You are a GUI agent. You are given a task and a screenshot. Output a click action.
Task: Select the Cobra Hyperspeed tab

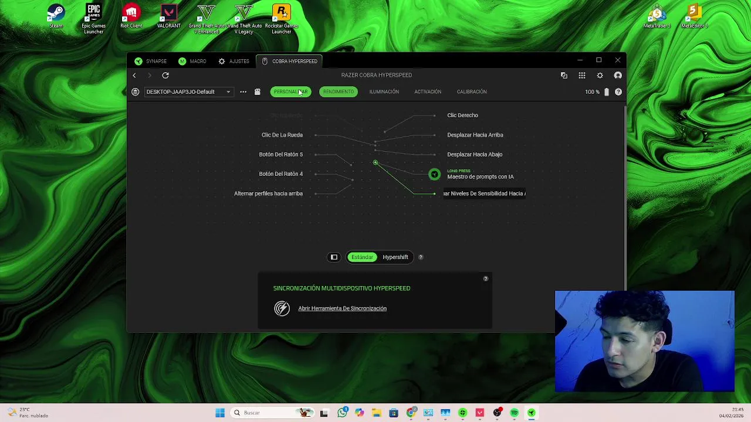[290, 61]
